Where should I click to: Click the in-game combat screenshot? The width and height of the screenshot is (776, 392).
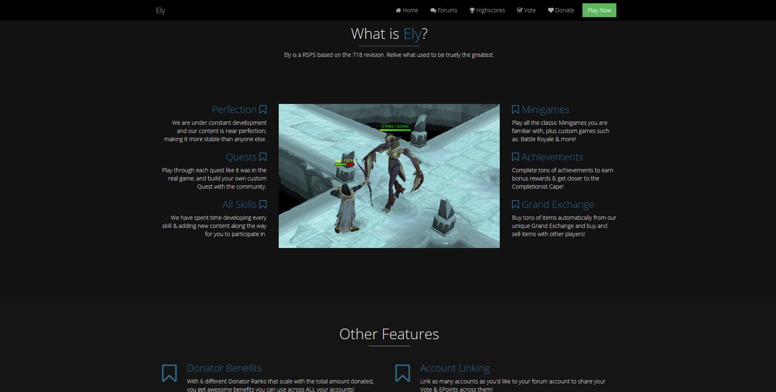389,176
